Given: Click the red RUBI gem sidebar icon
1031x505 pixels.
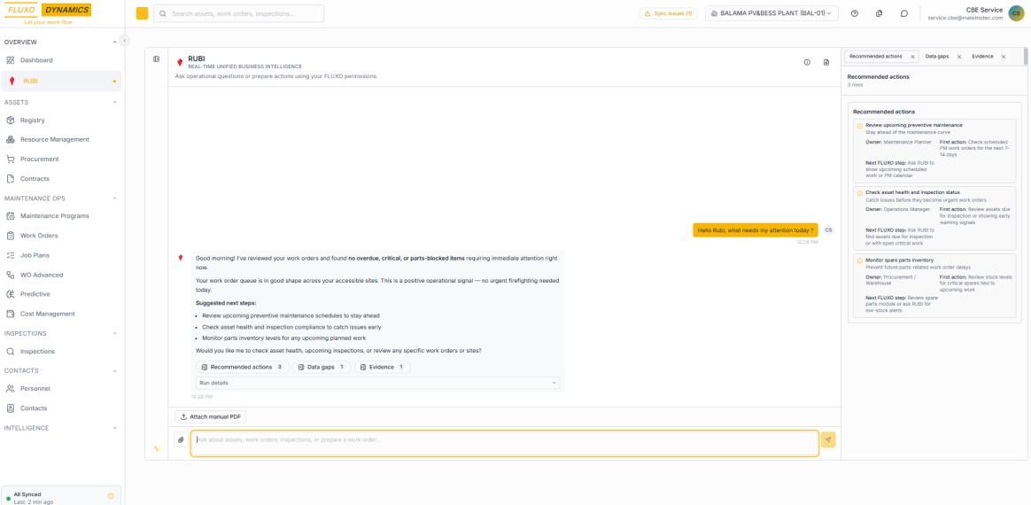Looking at the screenshot, I should pyautogui.click(x=12, y=81).
